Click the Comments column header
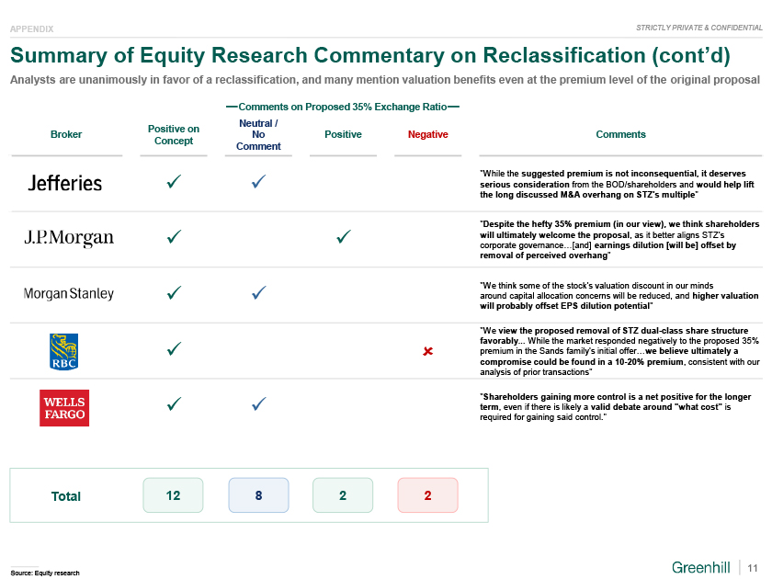Screen dimensions: 772x579 click(621, 134)
